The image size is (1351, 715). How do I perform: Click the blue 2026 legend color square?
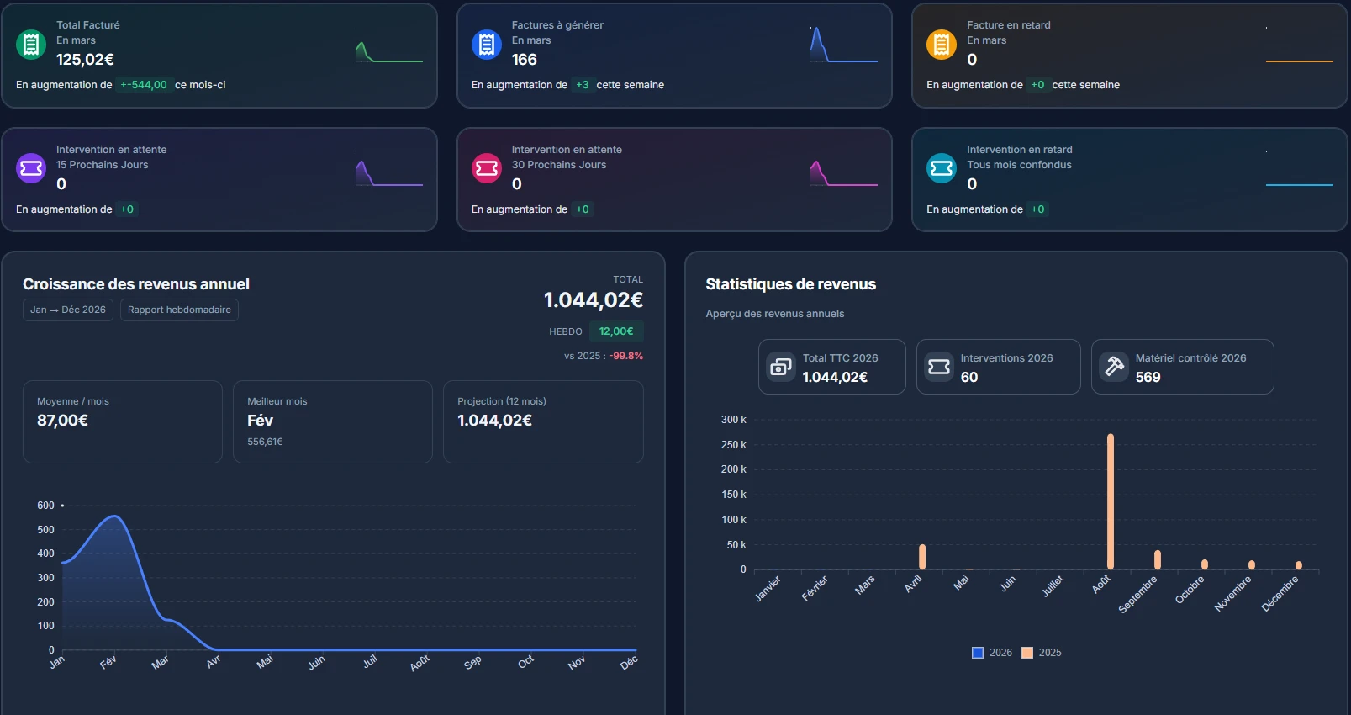[978, 653]
